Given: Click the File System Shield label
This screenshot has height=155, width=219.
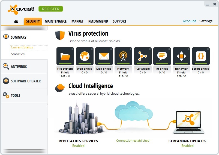Looking at the screenshot, I should pyautogui.click(x=65, y=70).
